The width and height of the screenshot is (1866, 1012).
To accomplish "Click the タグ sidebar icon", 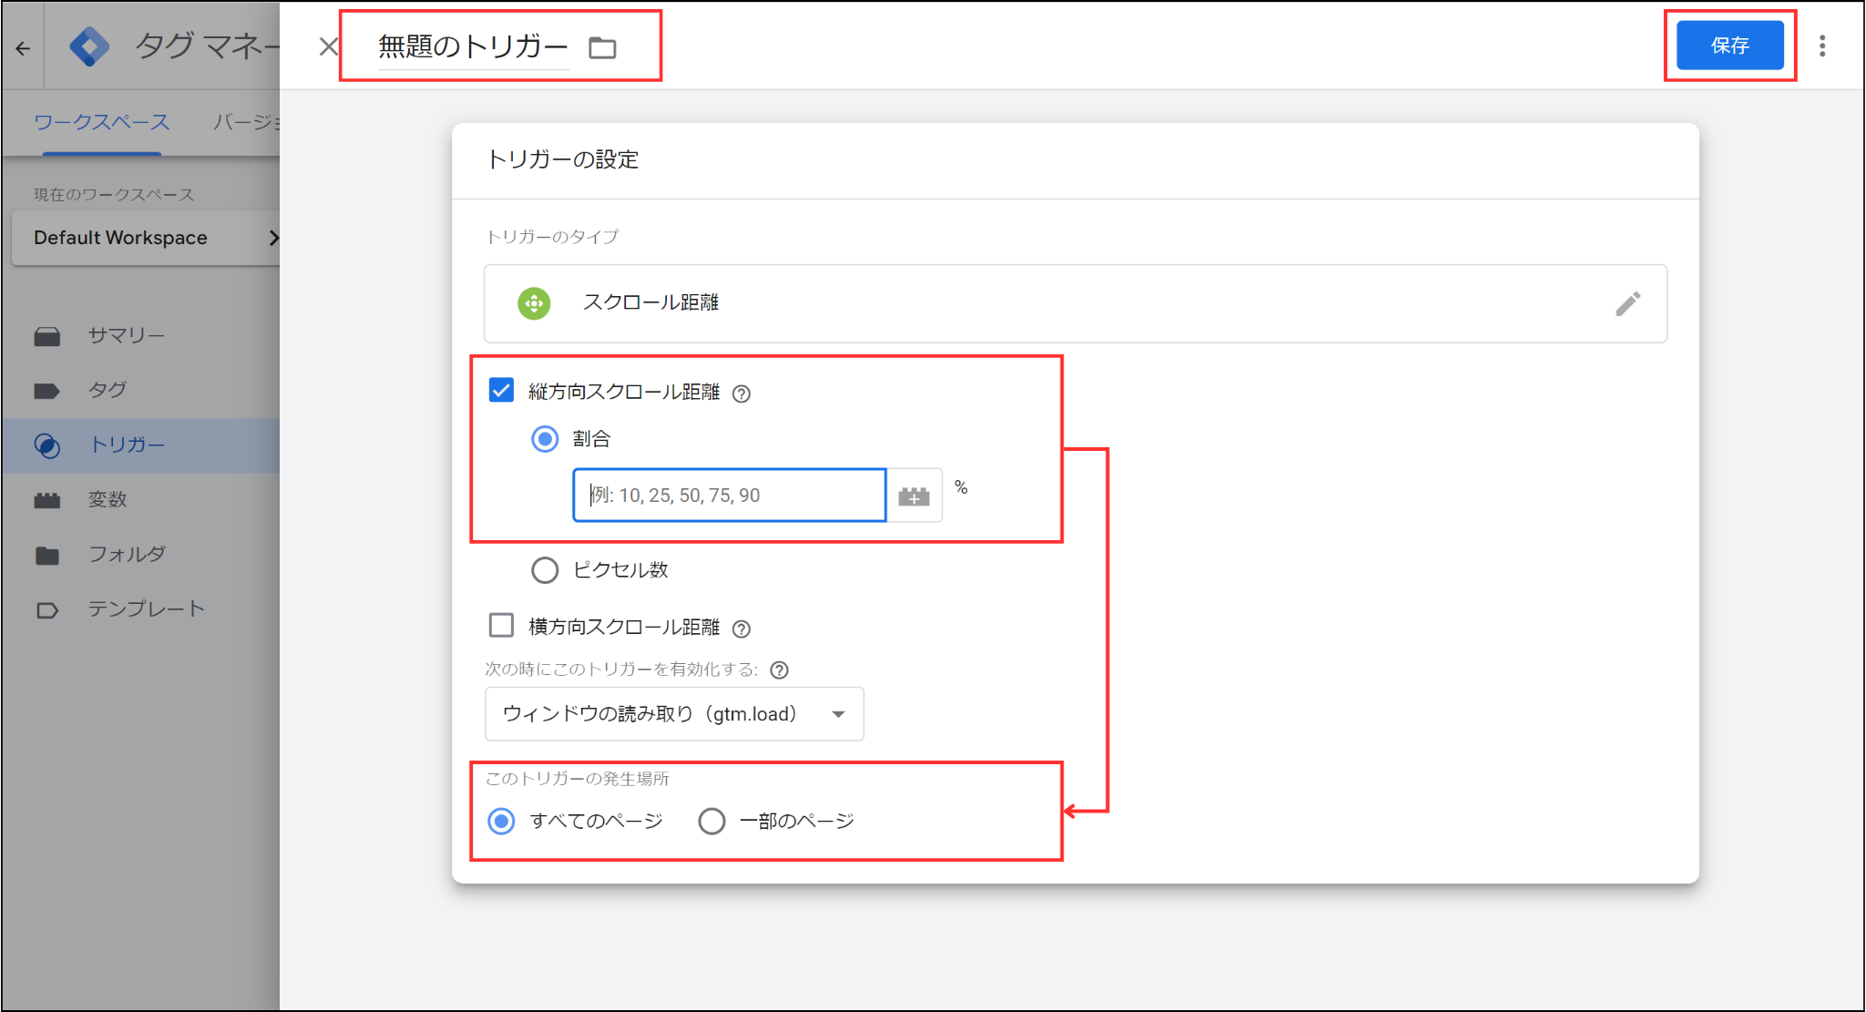I will (47, 391).
